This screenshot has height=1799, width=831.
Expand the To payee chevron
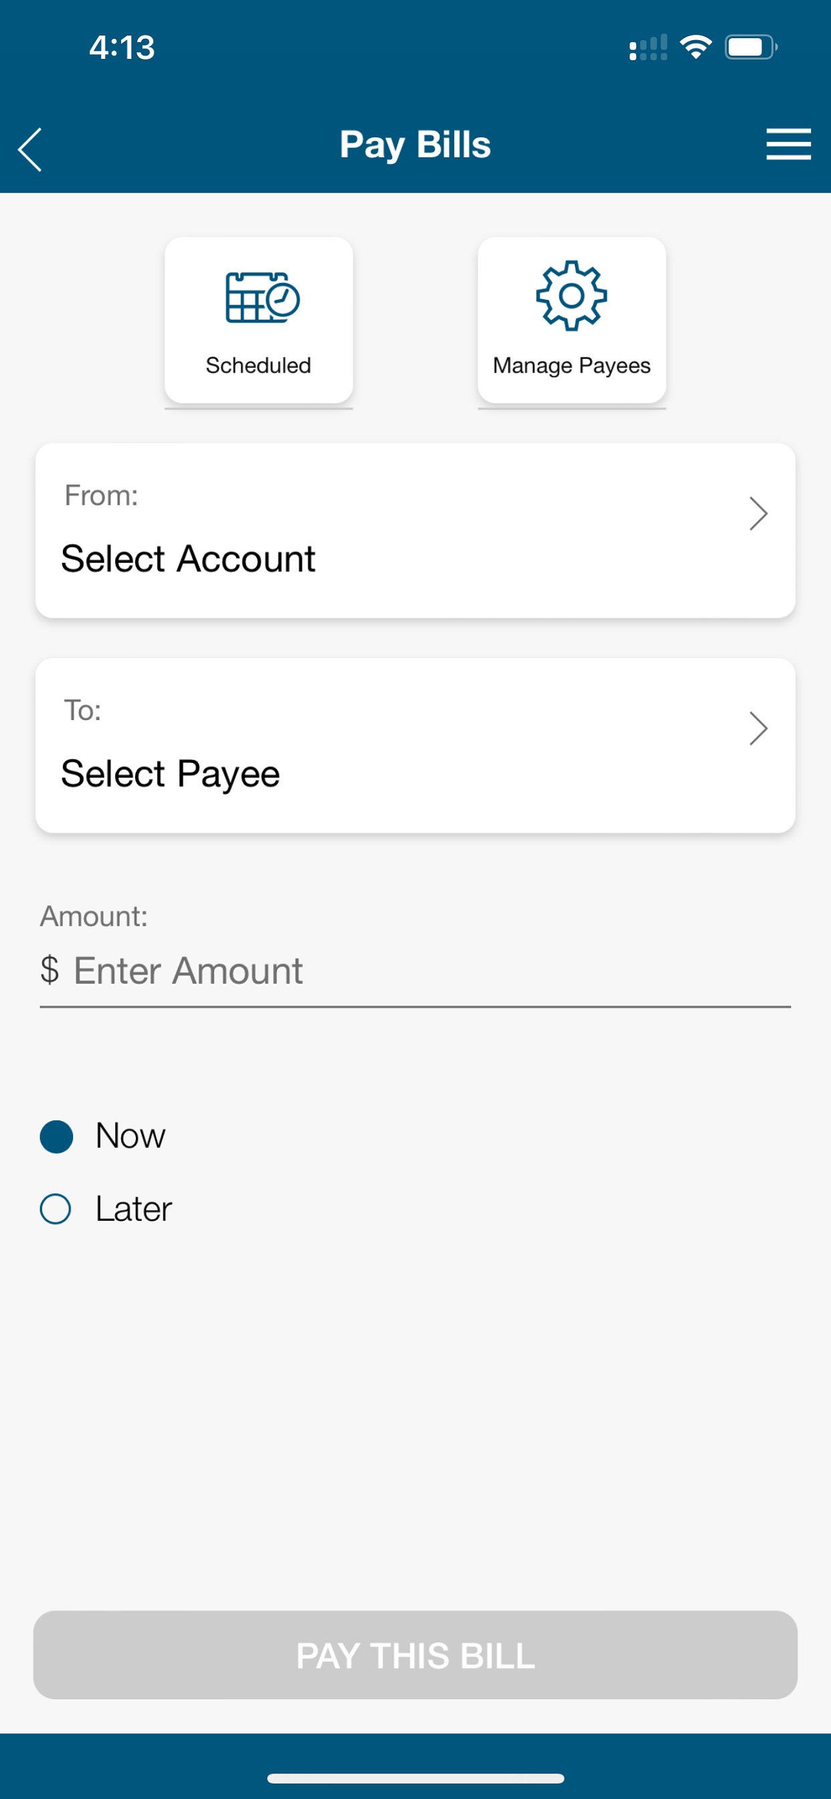758,728
